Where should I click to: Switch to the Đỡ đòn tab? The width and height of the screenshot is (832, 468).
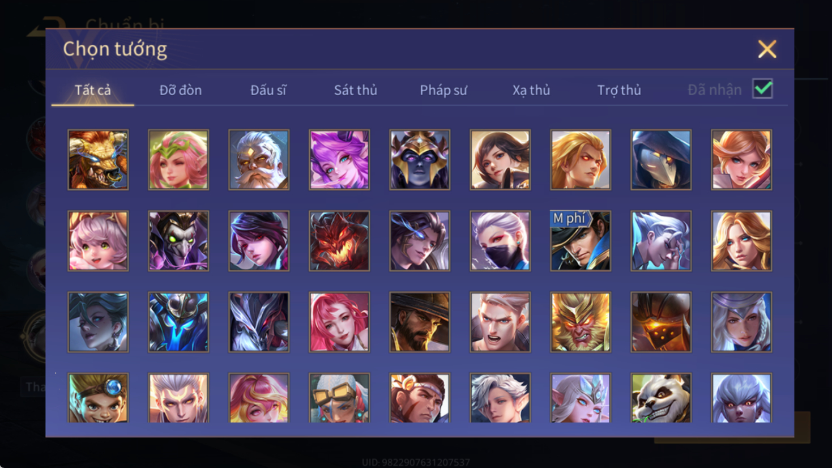(x=181, y=90)
